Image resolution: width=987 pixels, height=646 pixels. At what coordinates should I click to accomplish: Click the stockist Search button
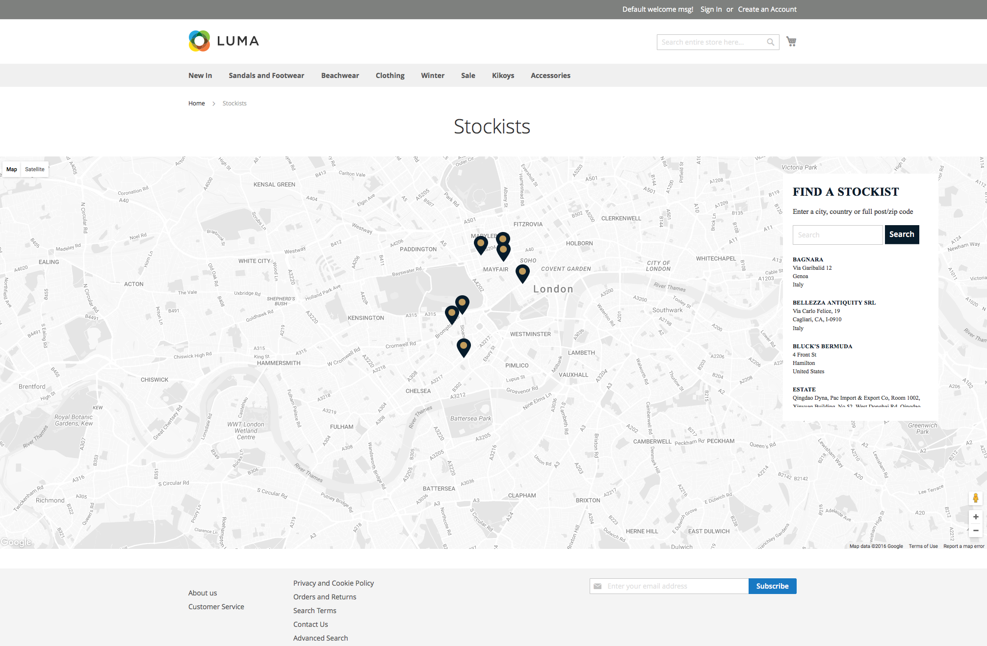[x=901, y=234]
